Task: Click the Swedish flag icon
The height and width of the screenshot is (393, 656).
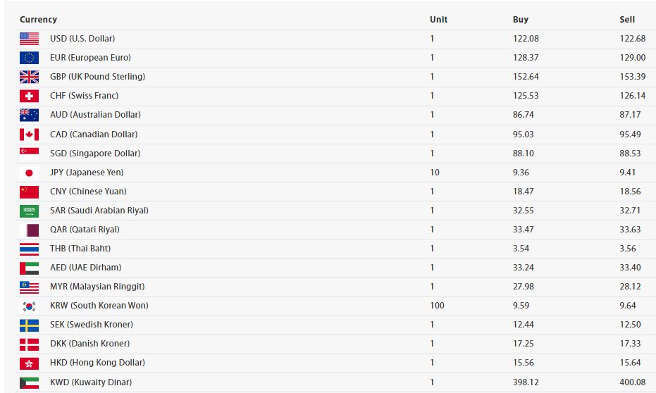Action: click(x=30, y=325)
